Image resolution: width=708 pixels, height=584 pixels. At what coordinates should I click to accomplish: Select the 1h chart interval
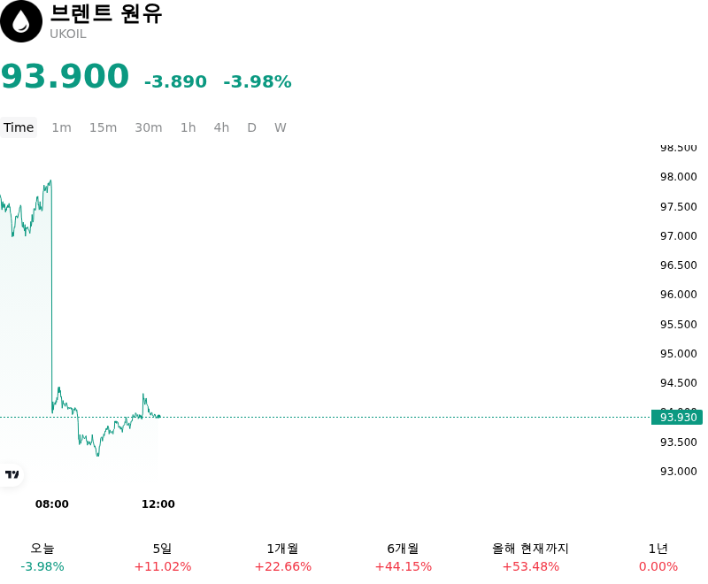pyautogui.click(x=189, y=127)
